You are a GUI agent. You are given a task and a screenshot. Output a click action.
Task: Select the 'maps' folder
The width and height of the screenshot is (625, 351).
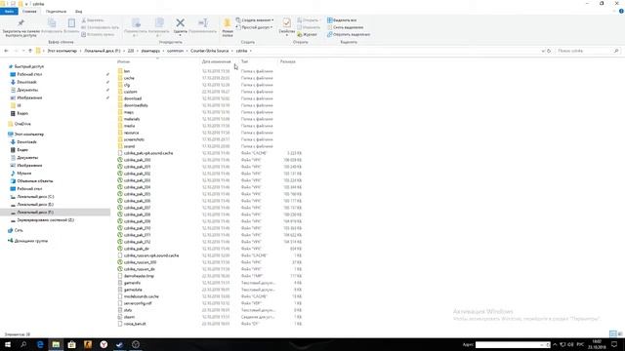pos(129,112)
